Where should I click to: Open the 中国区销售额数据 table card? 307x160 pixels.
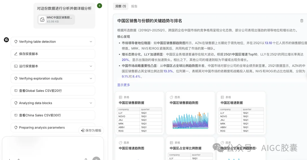click(x=139, y=113)
